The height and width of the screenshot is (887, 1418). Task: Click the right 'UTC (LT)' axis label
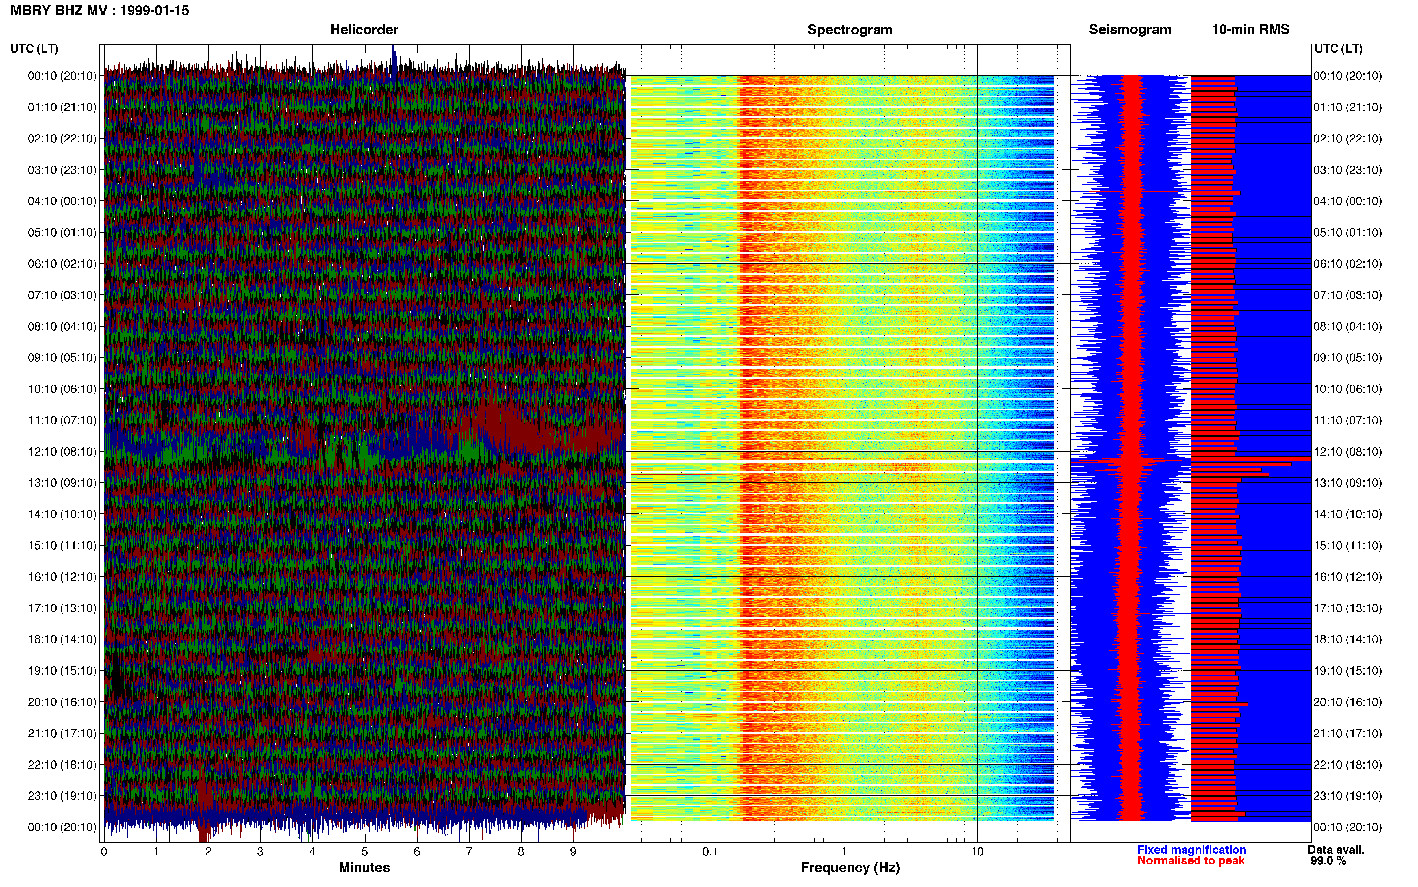pyautogui.click(x=1338, y=49)
